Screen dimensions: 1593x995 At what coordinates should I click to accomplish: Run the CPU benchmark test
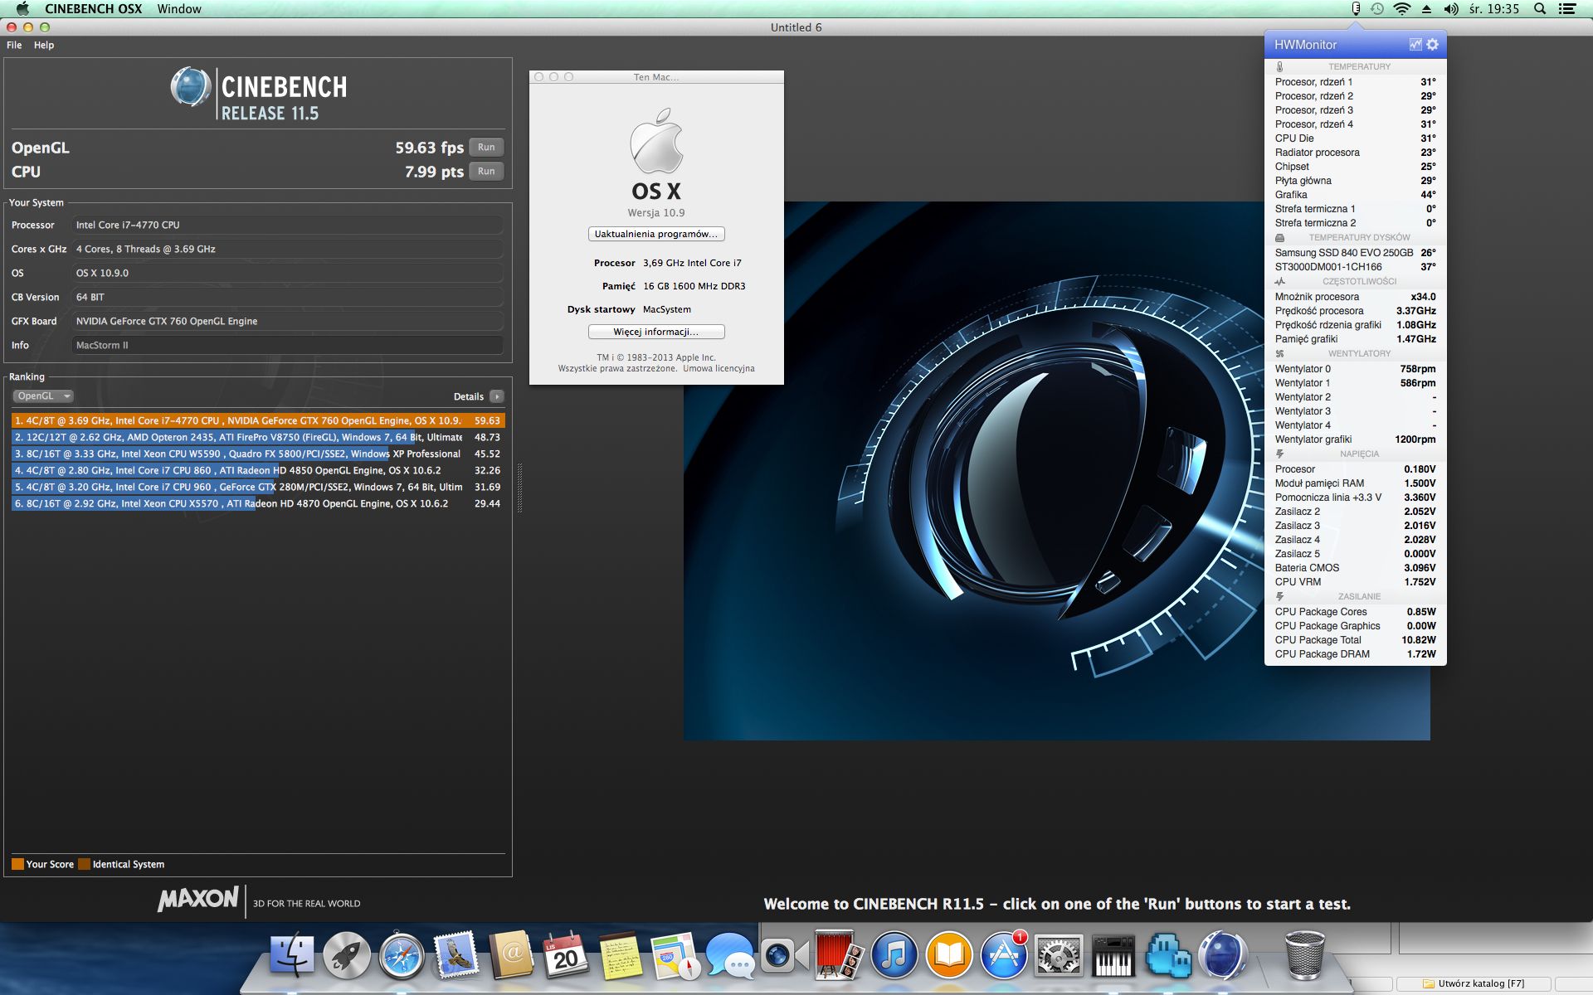486,172
